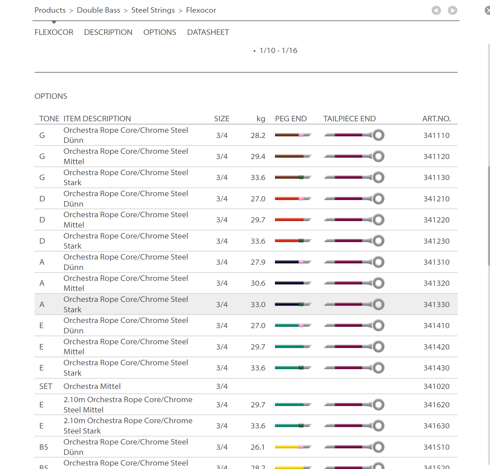Navigate to the Double Bass breadcrumb
The image size is (490, 469).
point(98,10)
